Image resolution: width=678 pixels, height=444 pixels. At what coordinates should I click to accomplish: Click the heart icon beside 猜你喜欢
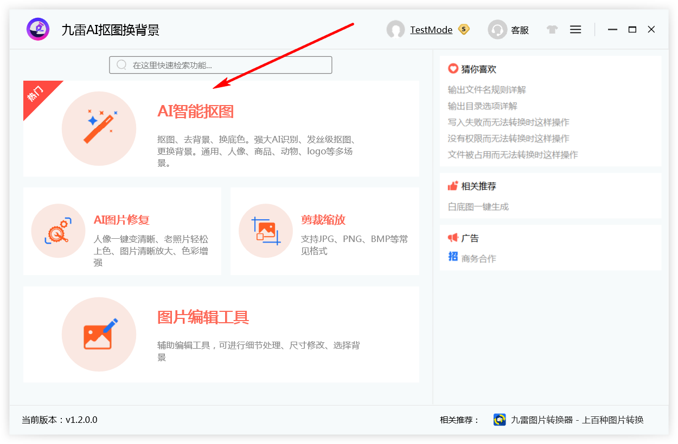(x=453, y=69)
